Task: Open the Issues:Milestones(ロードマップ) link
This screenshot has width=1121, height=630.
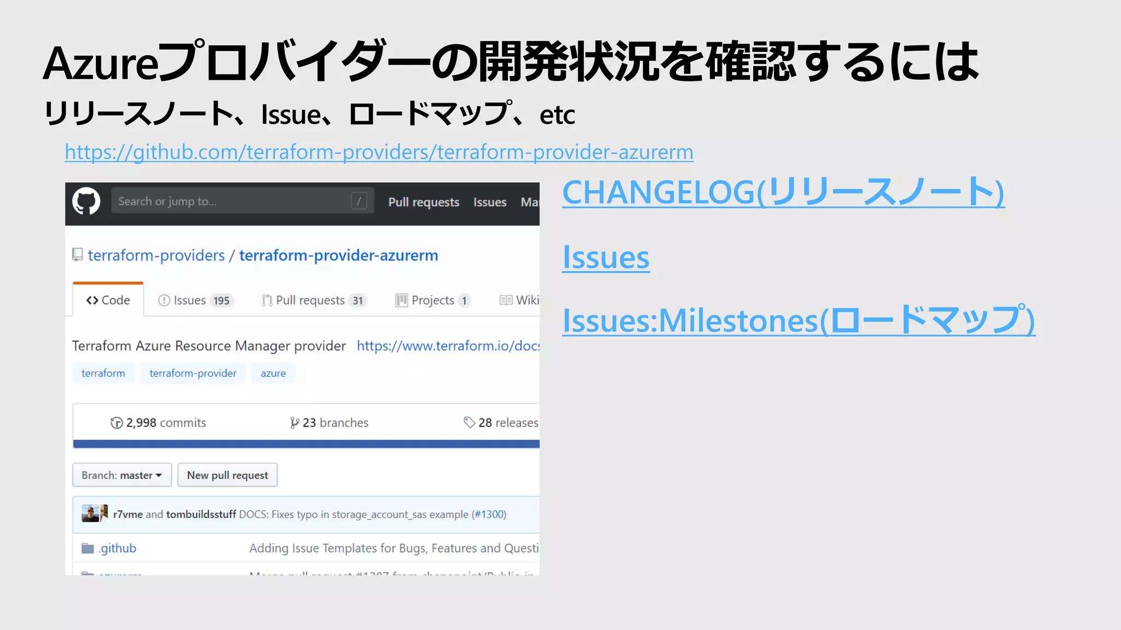Action: tap(799, 320)
